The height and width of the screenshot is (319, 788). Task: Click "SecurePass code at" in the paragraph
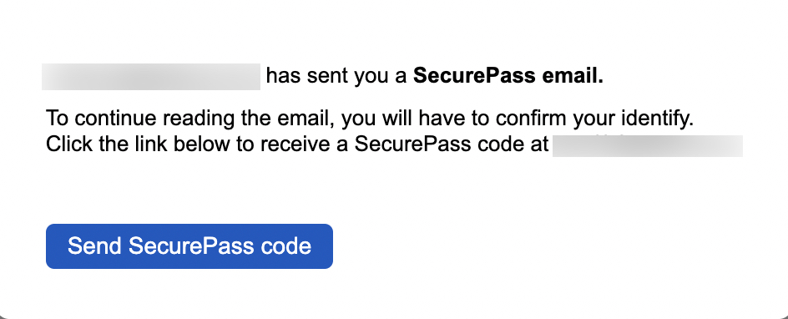[x=452, y=144]
